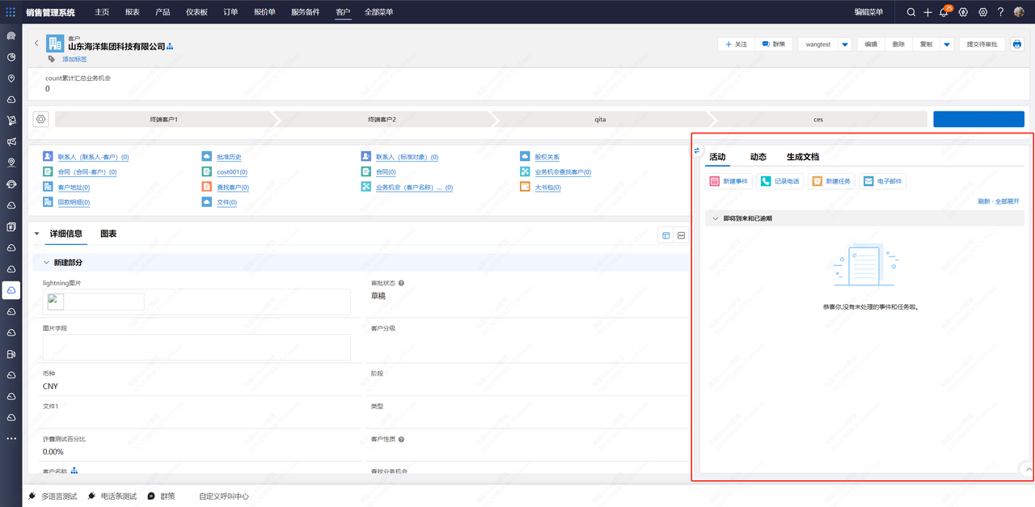
Task: Open the 报价单 menu item
Action: pos(264,12)
